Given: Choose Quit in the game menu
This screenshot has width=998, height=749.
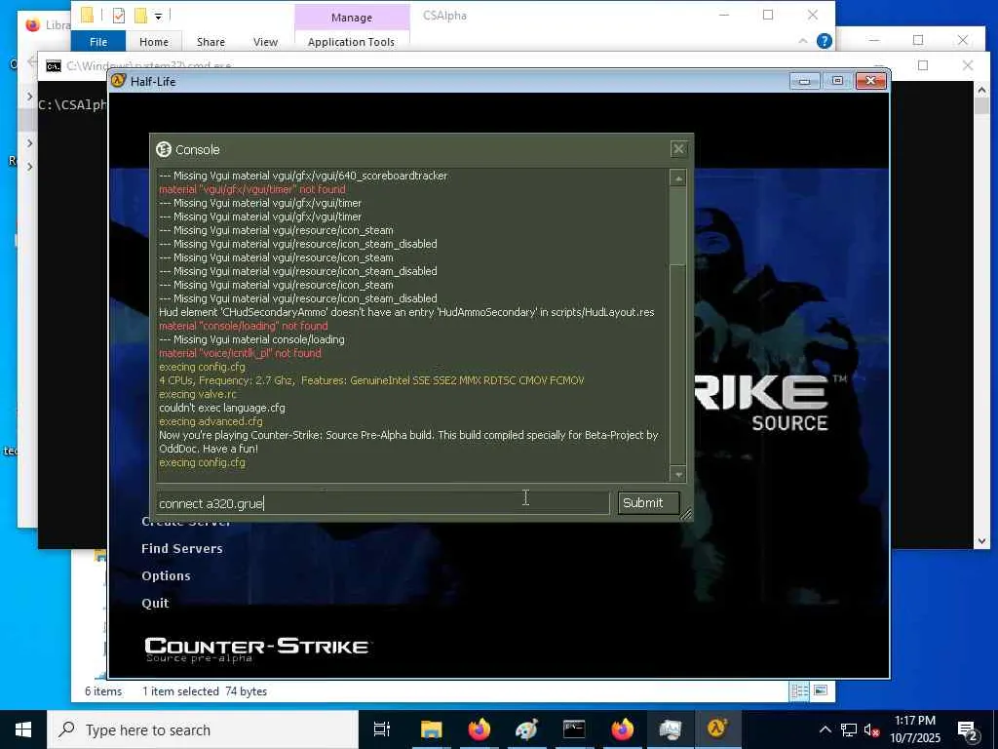Looking at the screenshot, I should tap(155, 603).
